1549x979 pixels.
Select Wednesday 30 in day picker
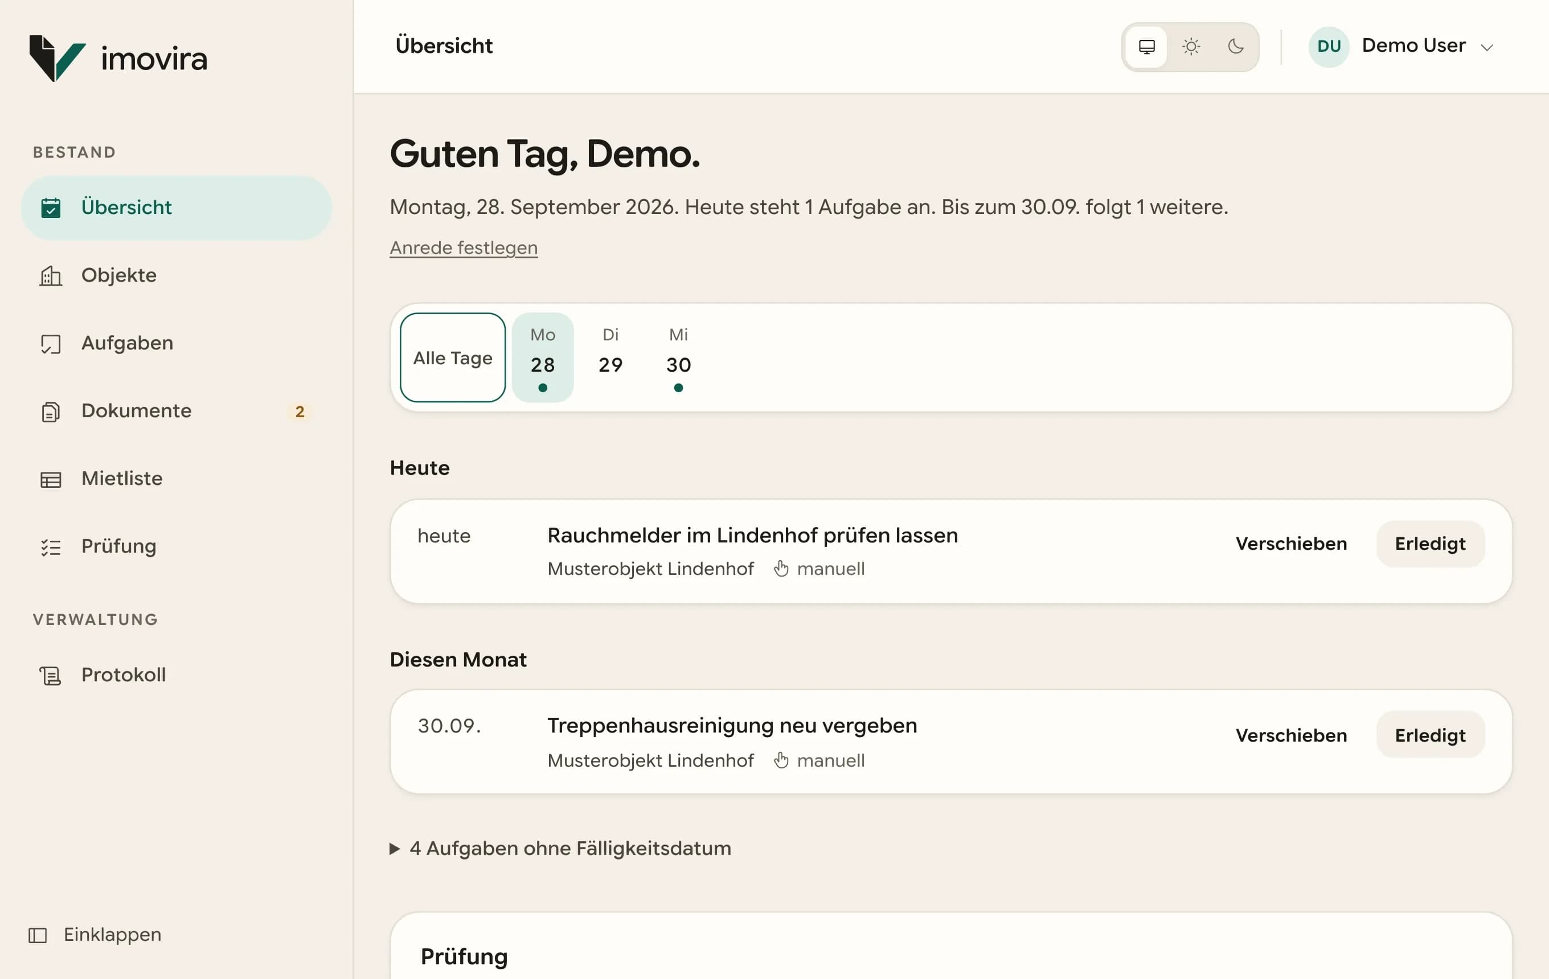[679, 357]
